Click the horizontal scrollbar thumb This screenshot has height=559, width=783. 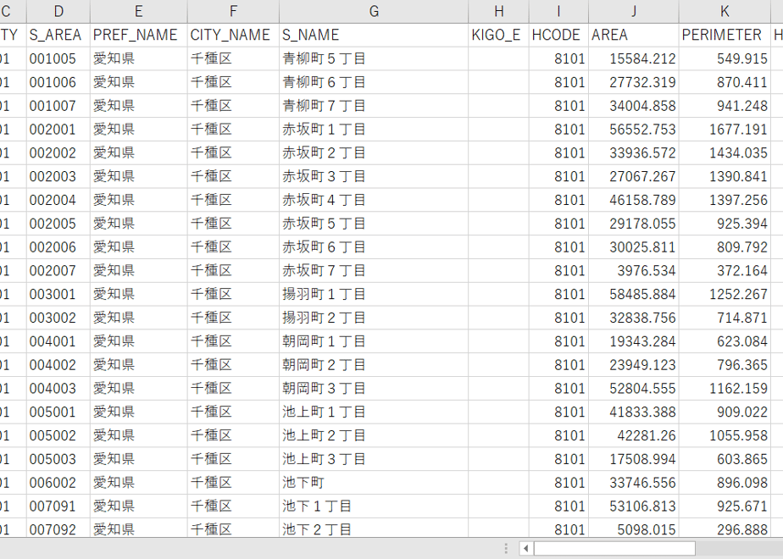[x=614, y=549]
